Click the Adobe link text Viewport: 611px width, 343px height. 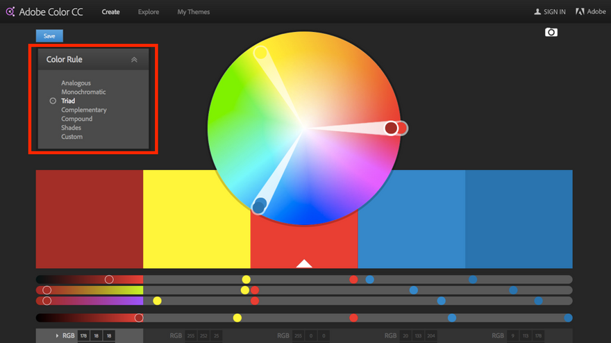tap(596, 12)
